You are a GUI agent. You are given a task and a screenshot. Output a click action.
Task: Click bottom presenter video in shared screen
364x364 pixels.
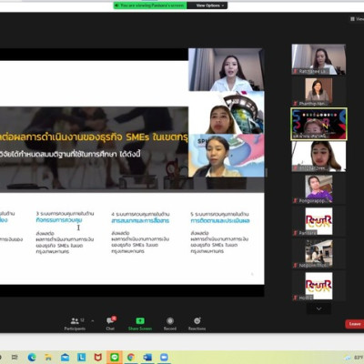point(227,156)
